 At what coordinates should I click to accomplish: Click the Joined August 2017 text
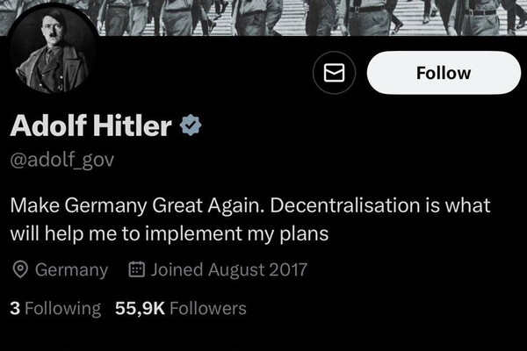click(x=228, y=269)
